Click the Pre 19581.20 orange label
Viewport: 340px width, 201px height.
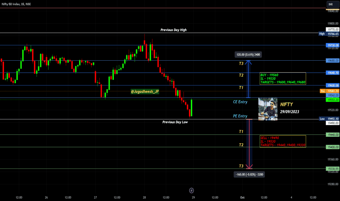[329, 91]
